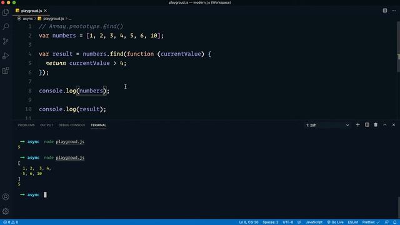Viewport: 400px width, 225px height.
Task: Close the terminal panel
Action: tap(394, 125)
